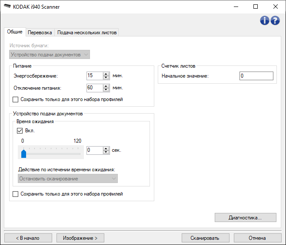The width and height of the screenshot is (286, 245).
Task: Go back with < В начало button
Action: pos(28,238)
